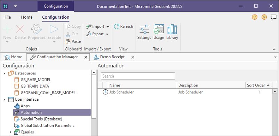Send sad face feedback

pyautogui.click(x=264, y=17)
